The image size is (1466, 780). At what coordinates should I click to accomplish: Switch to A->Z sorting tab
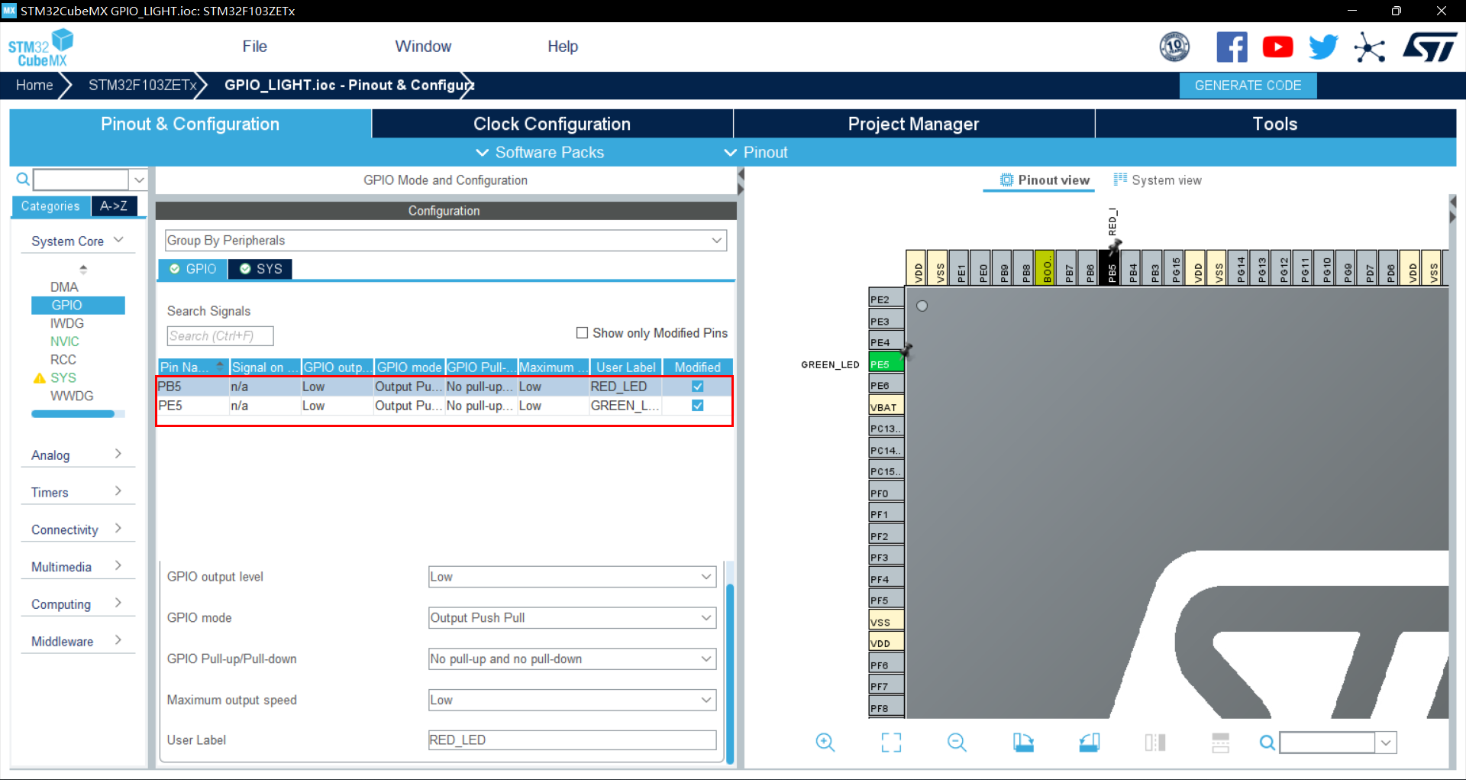114,206
